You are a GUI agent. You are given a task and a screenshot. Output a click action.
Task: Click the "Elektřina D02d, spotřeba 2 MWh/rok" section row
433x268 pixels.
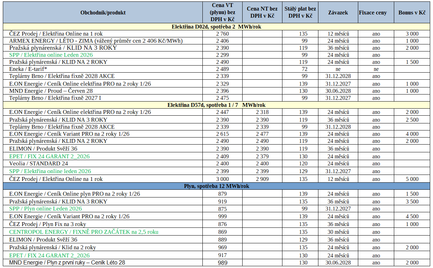[216, 27]
